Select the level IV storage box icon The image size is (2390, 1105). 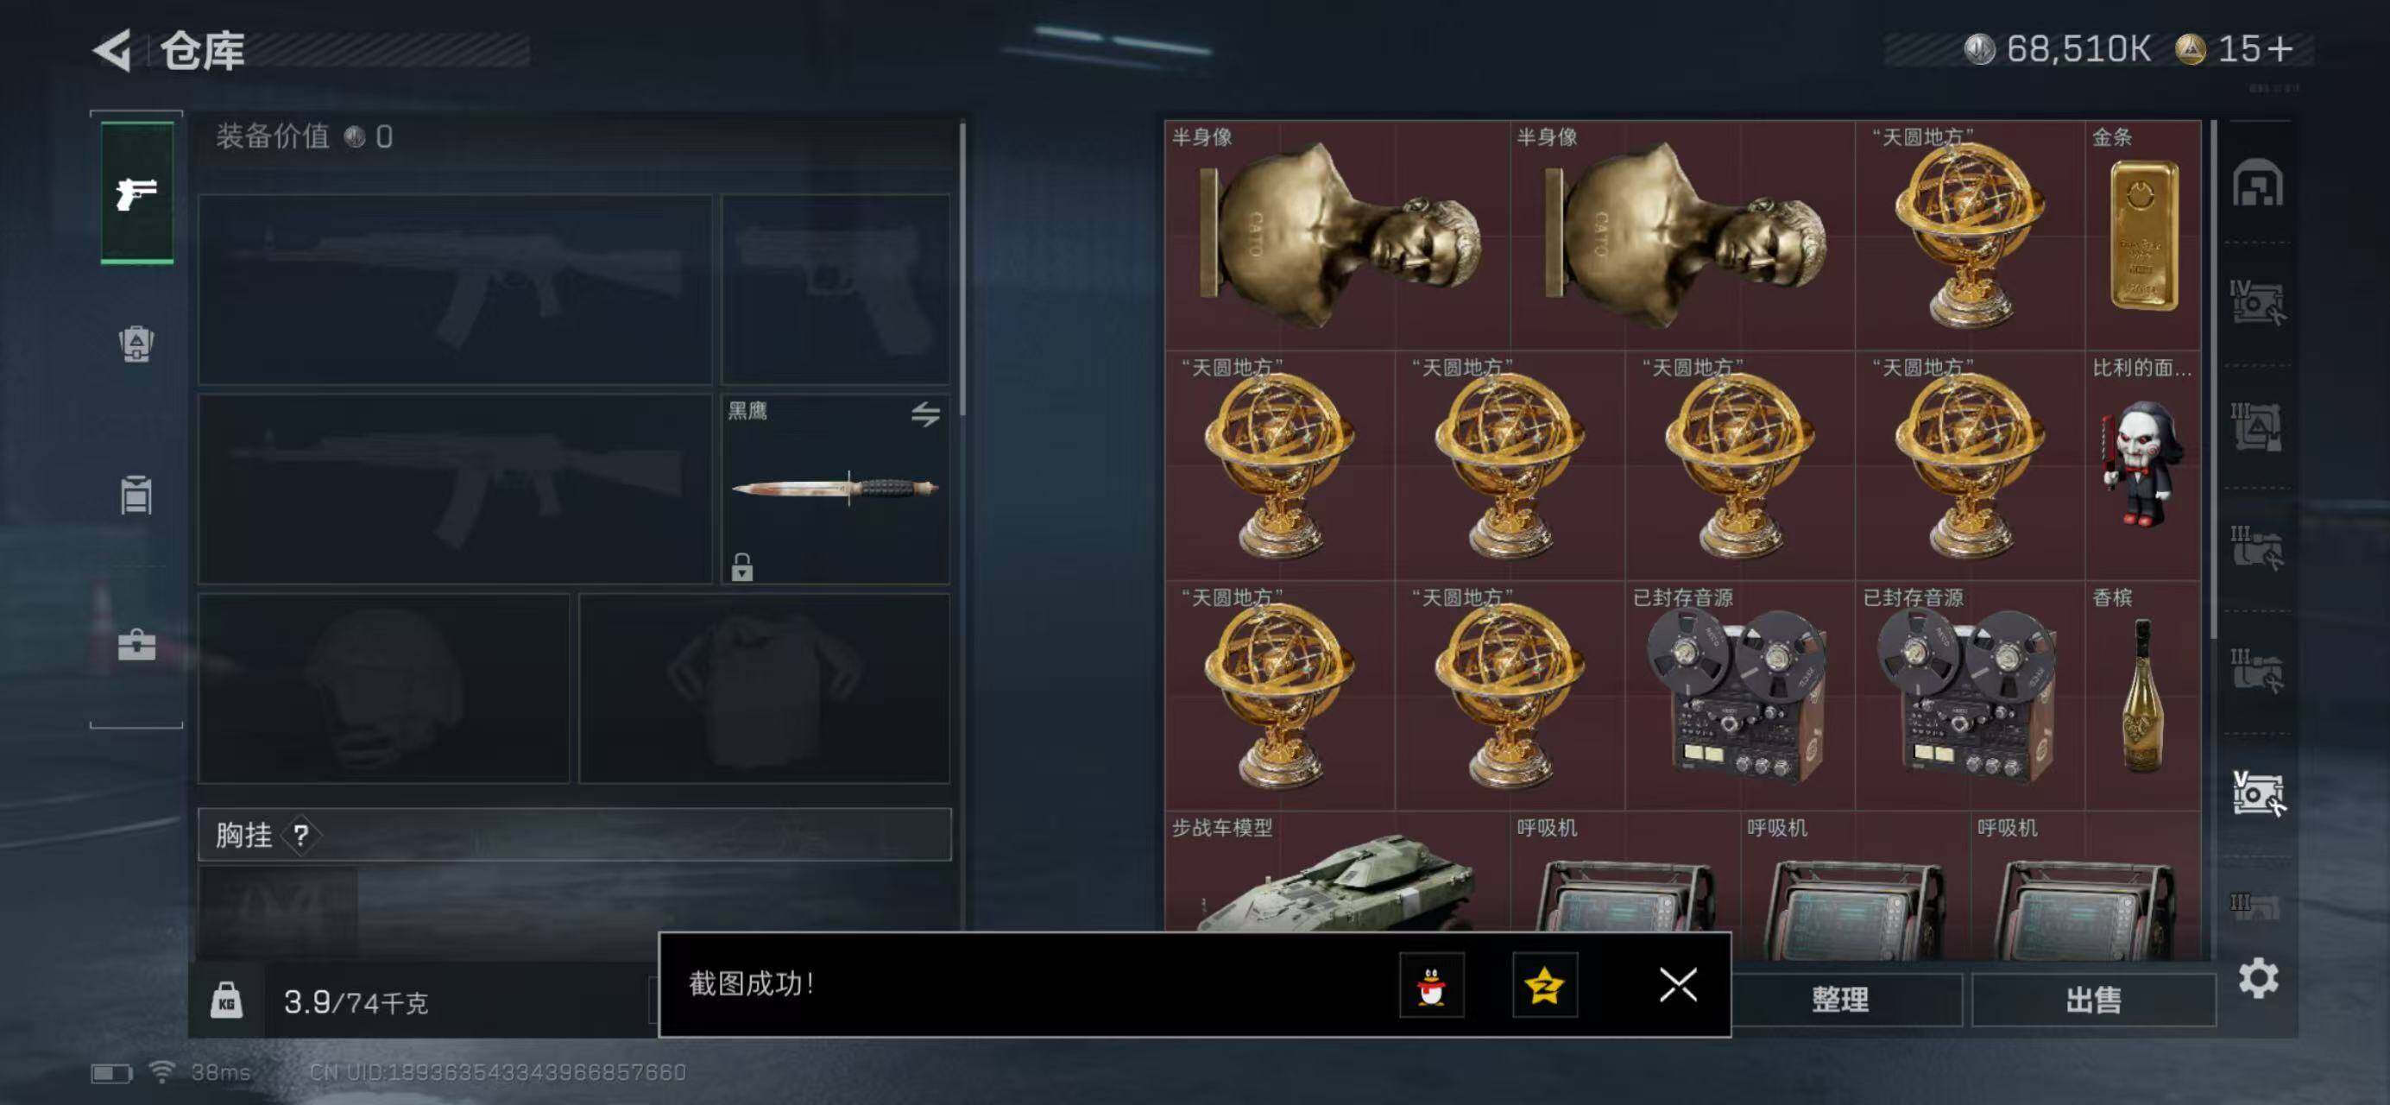click(2256, 302)
